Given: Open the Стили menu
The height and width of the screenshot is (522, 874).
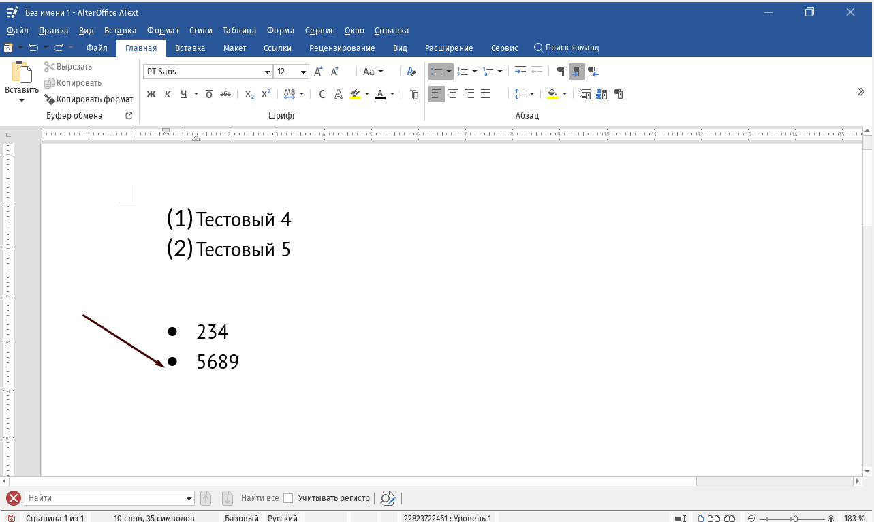Looking at the screenshot, I should tap(201, 31).
